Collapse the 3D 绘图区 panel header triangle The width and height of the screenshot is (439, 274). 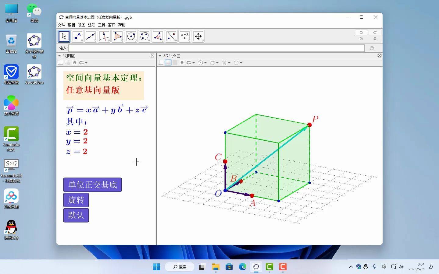160,56
